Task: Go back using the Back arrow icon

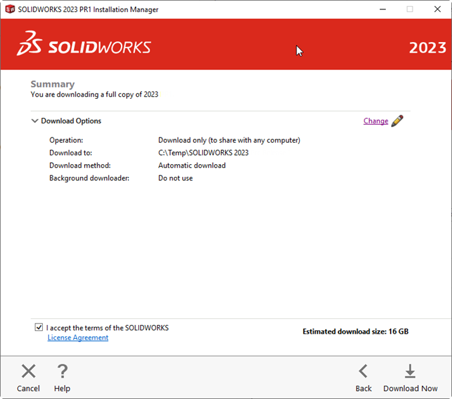Action: (x=363, y=372)
